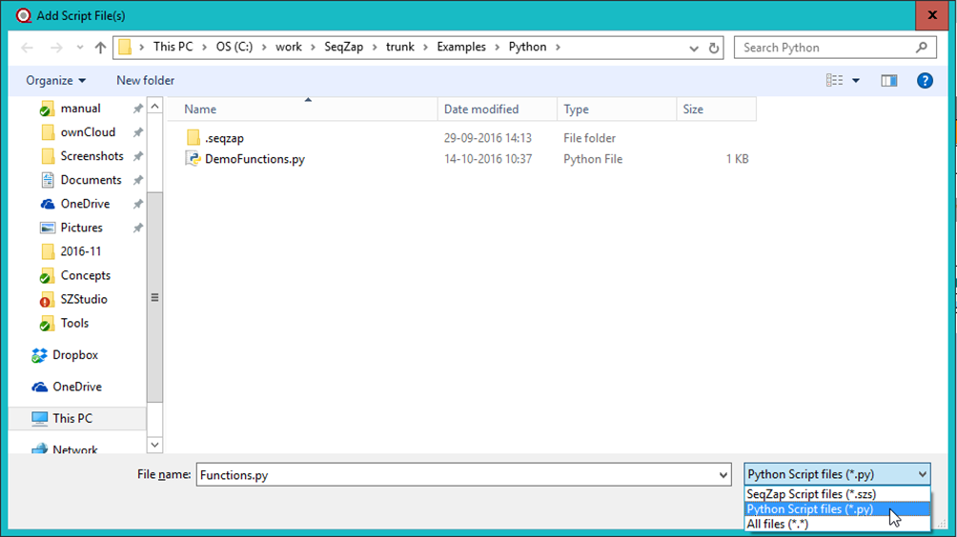Change the view layout icon
Viewport: 957px width, 537px height.
click(834, 81)
